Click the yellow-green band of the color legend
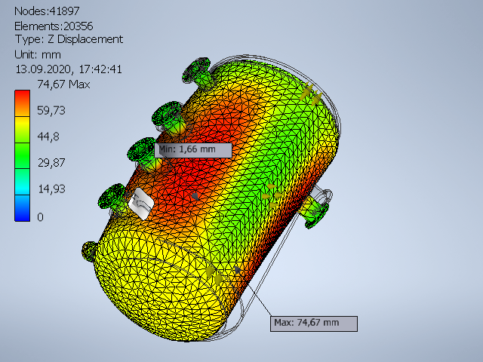 click(22, 130)
